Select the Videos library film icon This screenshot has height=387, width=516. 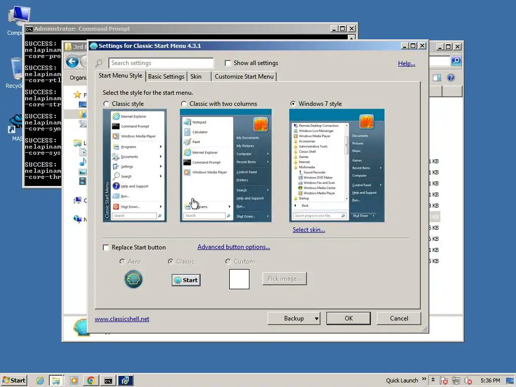pos(83,181)
